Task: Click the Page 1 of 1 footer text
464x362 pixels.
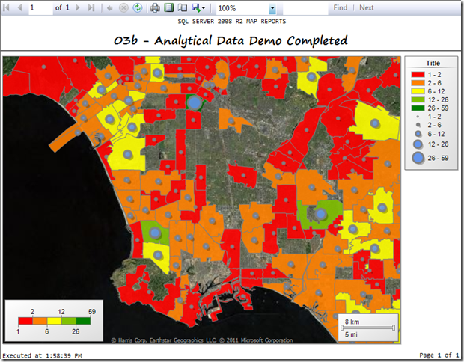Action: [439, 355]
